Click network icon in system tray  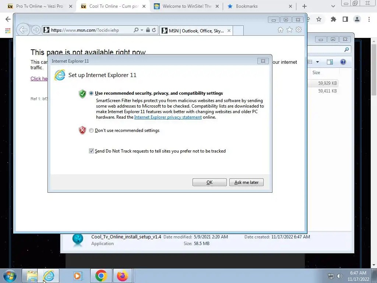pos(331,276)
